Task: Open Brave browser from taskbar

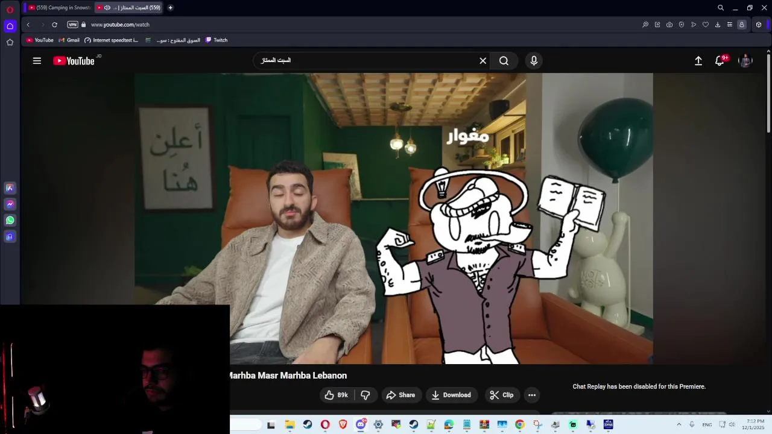Action: click(x=343, y=424)
